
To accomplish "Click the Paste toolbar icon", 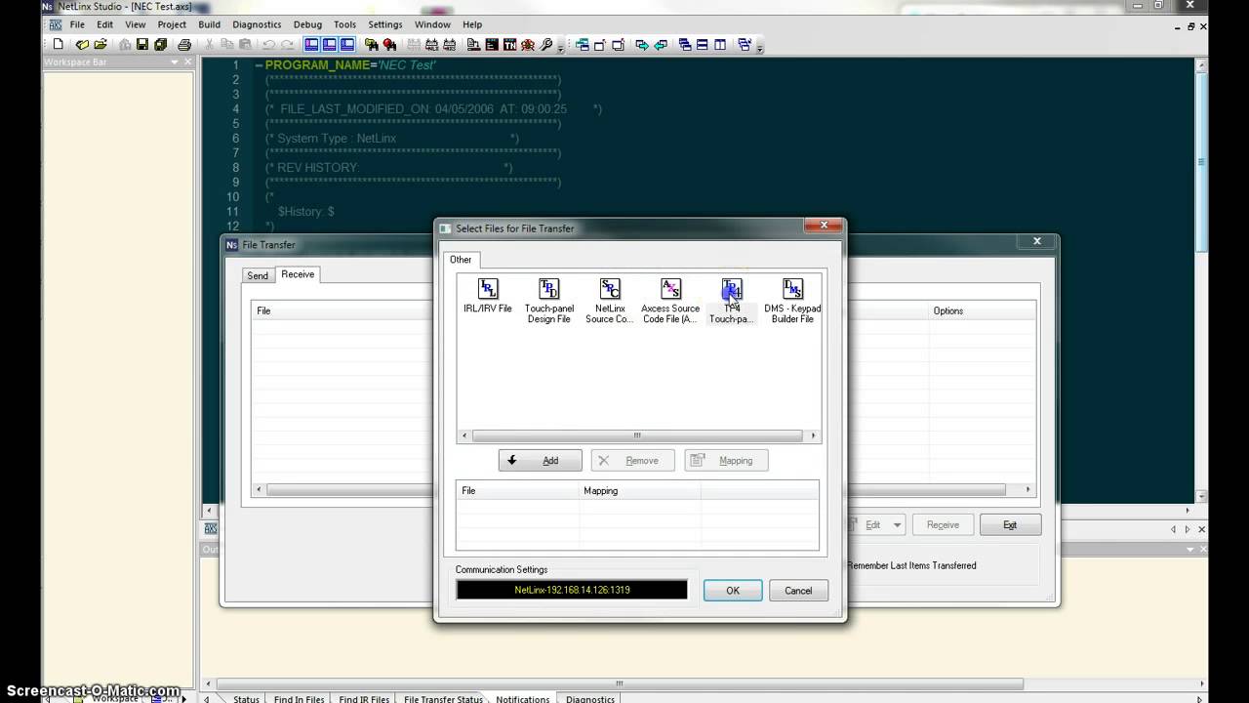I will point(245,44).
